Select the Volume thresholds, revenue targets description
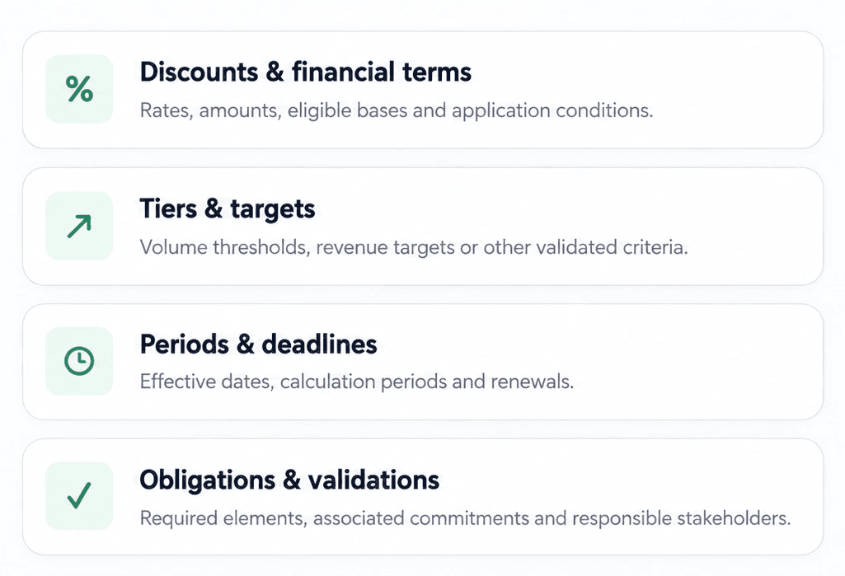The height and width of the screenshot is (576, 845). pos(414,247)
